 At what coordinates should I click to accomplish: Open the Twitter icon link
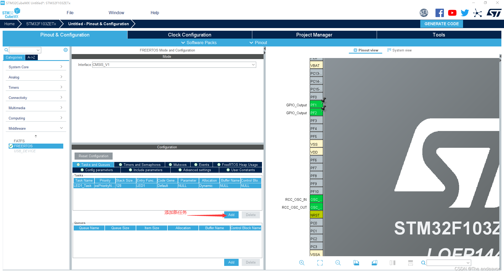point(465,13)
